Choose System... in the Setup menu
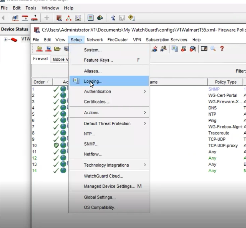 tap(109, 50)
